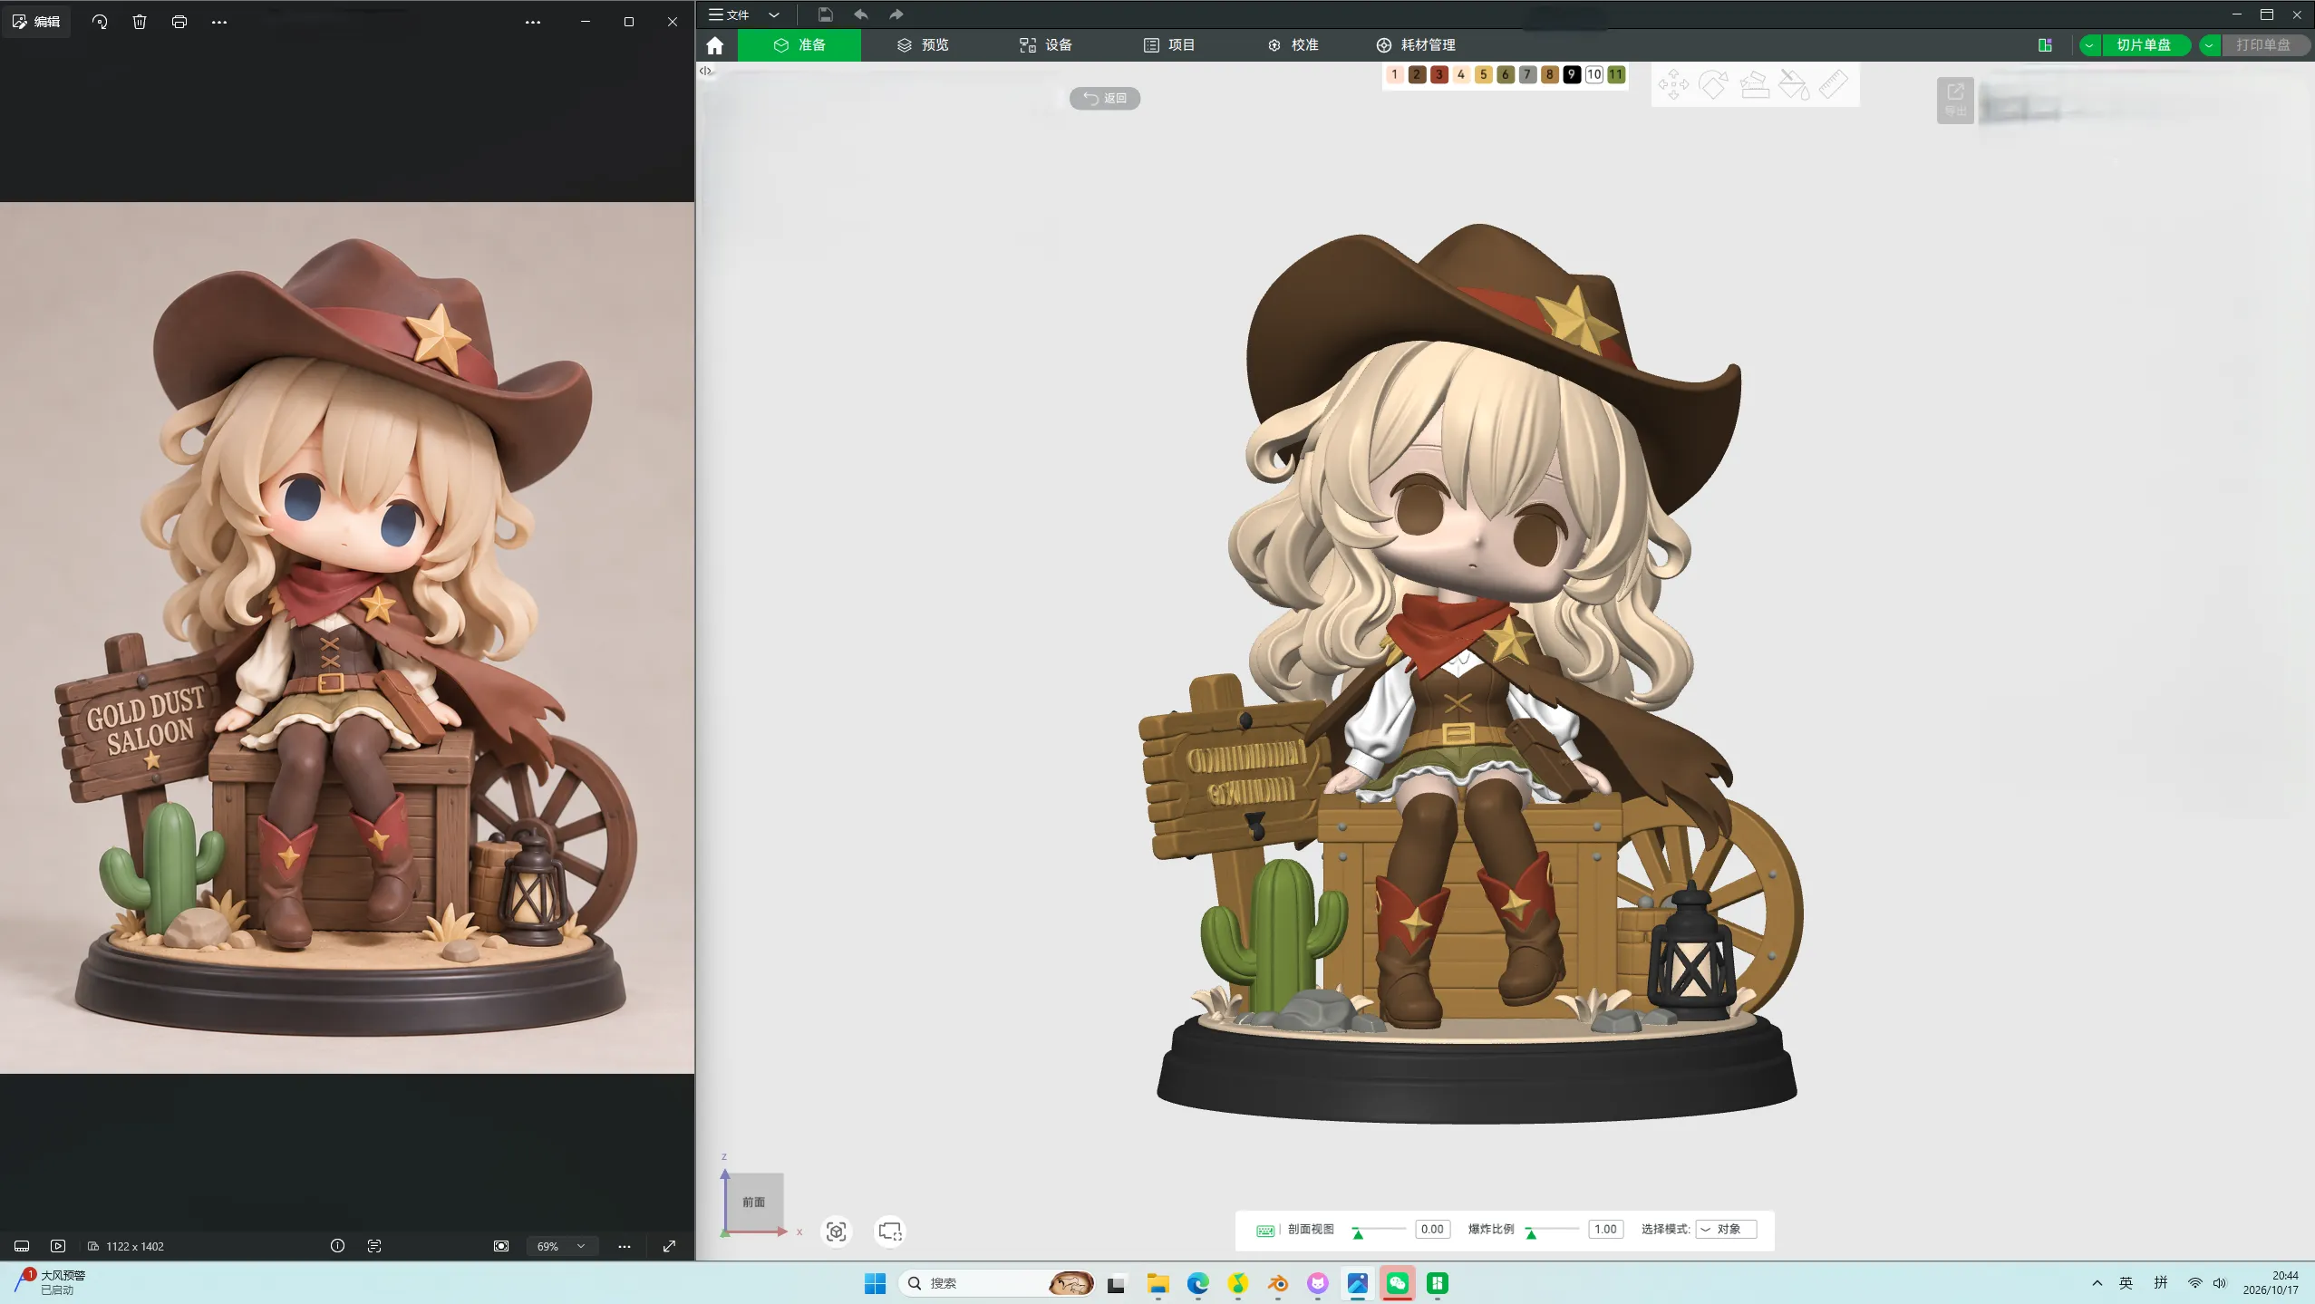Screen dimensions: 2315x1304
Task: Click the fit-view camera icon at viewport bottom
Action: (x=837, y=1232)
